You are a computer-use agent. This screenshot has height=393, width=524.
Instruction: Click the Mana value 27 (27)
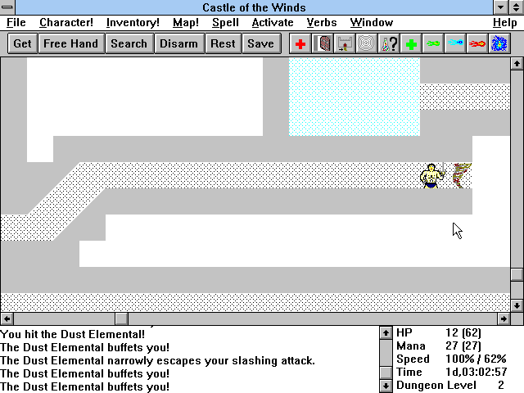tap(463, 346)
